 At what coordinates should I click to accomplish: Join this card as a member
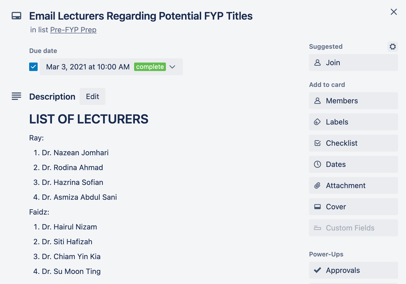pyautogui.click(x=353, y=63)
